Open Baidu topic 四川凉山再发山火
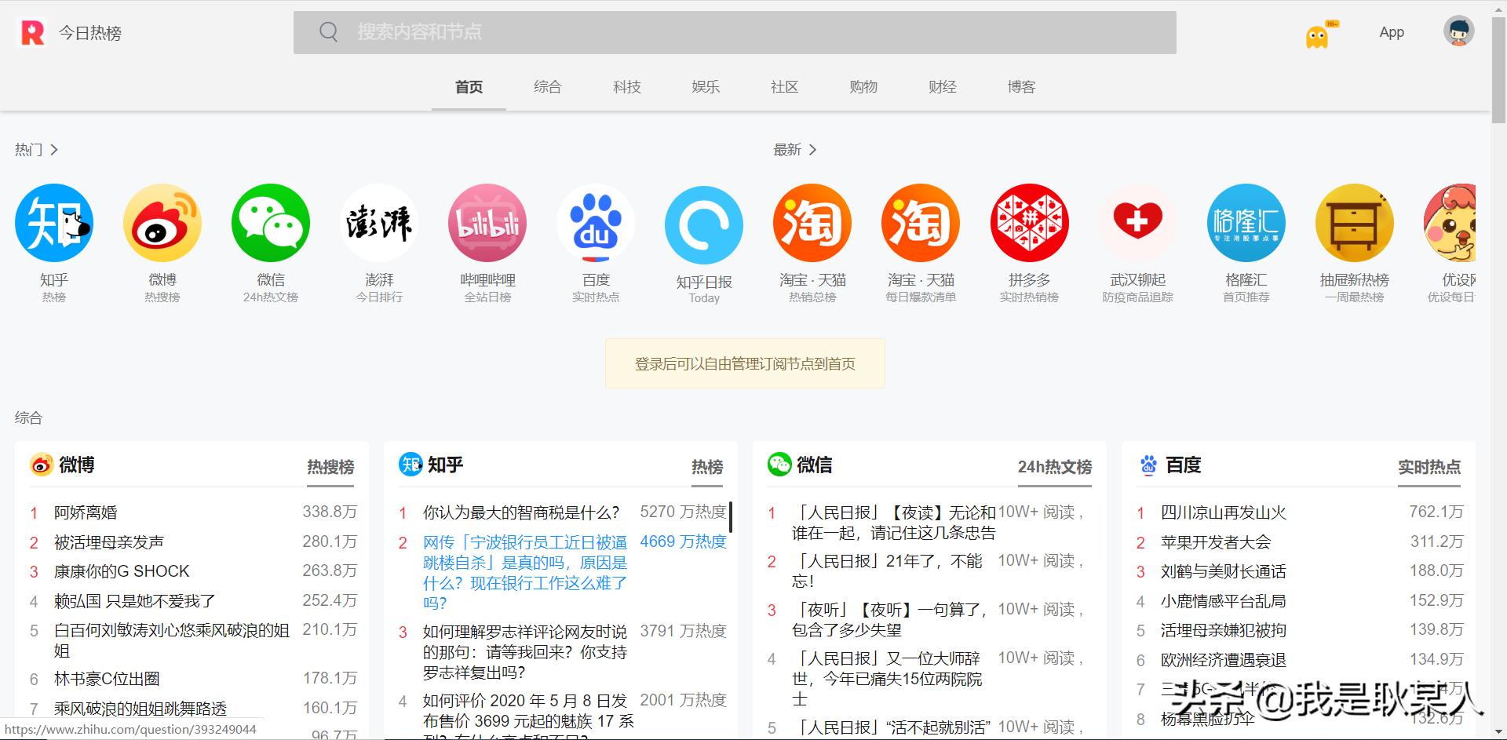The width and height of the screenshot is (1507, 740). click(1224, 512)
